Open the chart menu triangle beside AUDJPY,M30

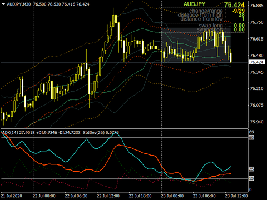(x=3, y=4)
